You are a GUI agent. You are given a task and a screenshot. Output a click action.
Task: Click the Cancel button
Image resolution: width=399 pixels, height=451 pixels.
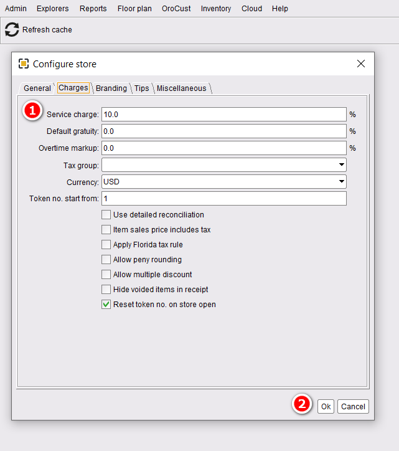(x=353, y=406)
